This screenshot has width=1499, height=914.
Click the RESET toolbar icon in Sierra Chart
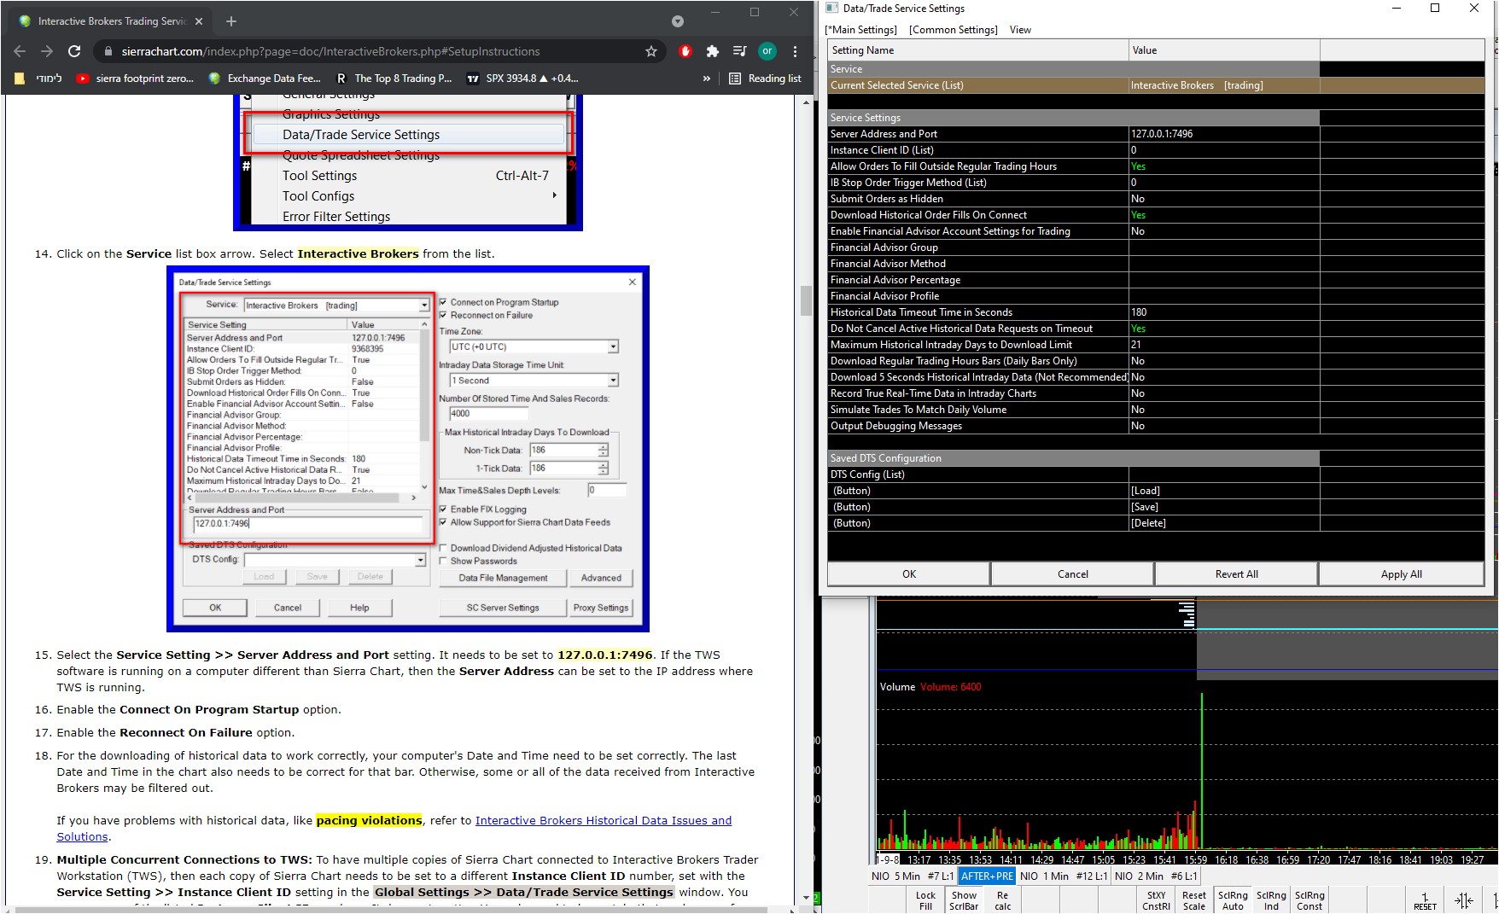coord(1424,901)
